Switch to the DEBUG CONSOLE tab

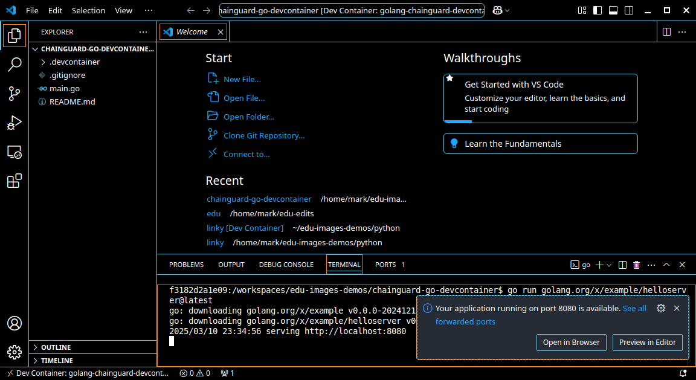coord(286,265)
